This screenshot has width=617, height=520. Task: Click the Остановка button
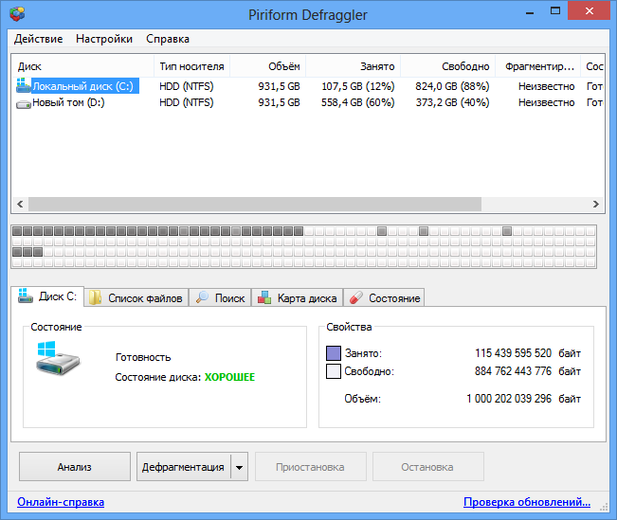[x=428, y=467]
